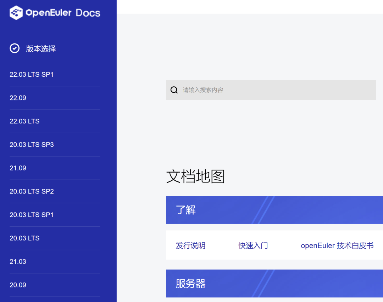The image size is (383, 302).
Task: Click inside the search input field
Action: pyautogui.click(x=248, y=90)
